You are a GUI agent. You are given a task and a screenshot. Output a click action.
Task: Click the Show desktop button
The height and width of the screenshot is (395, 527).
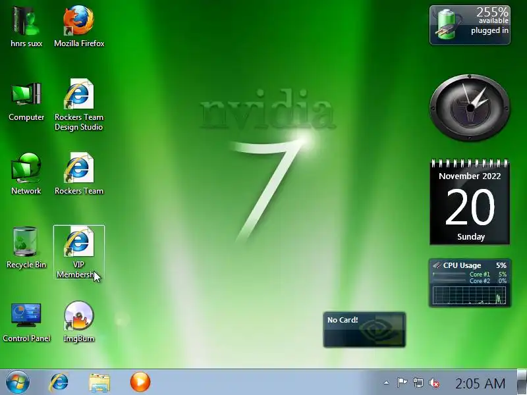522,382
